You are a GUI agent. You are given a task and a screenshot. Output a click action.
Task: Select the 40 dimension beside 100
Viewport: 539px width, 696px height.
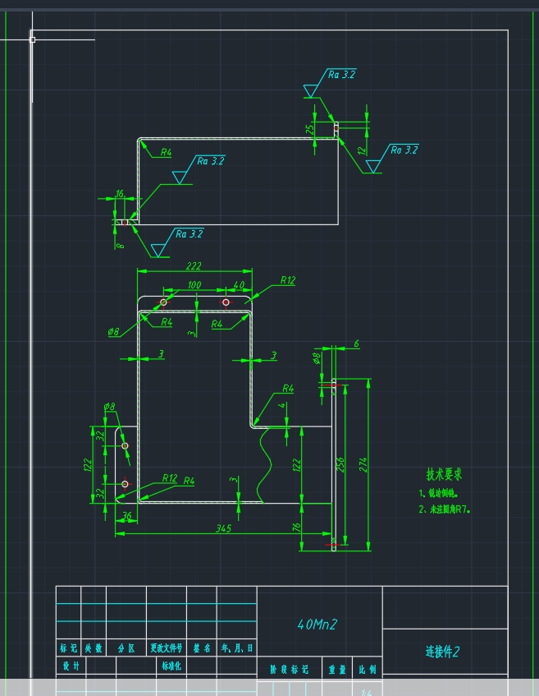[239, 284]
